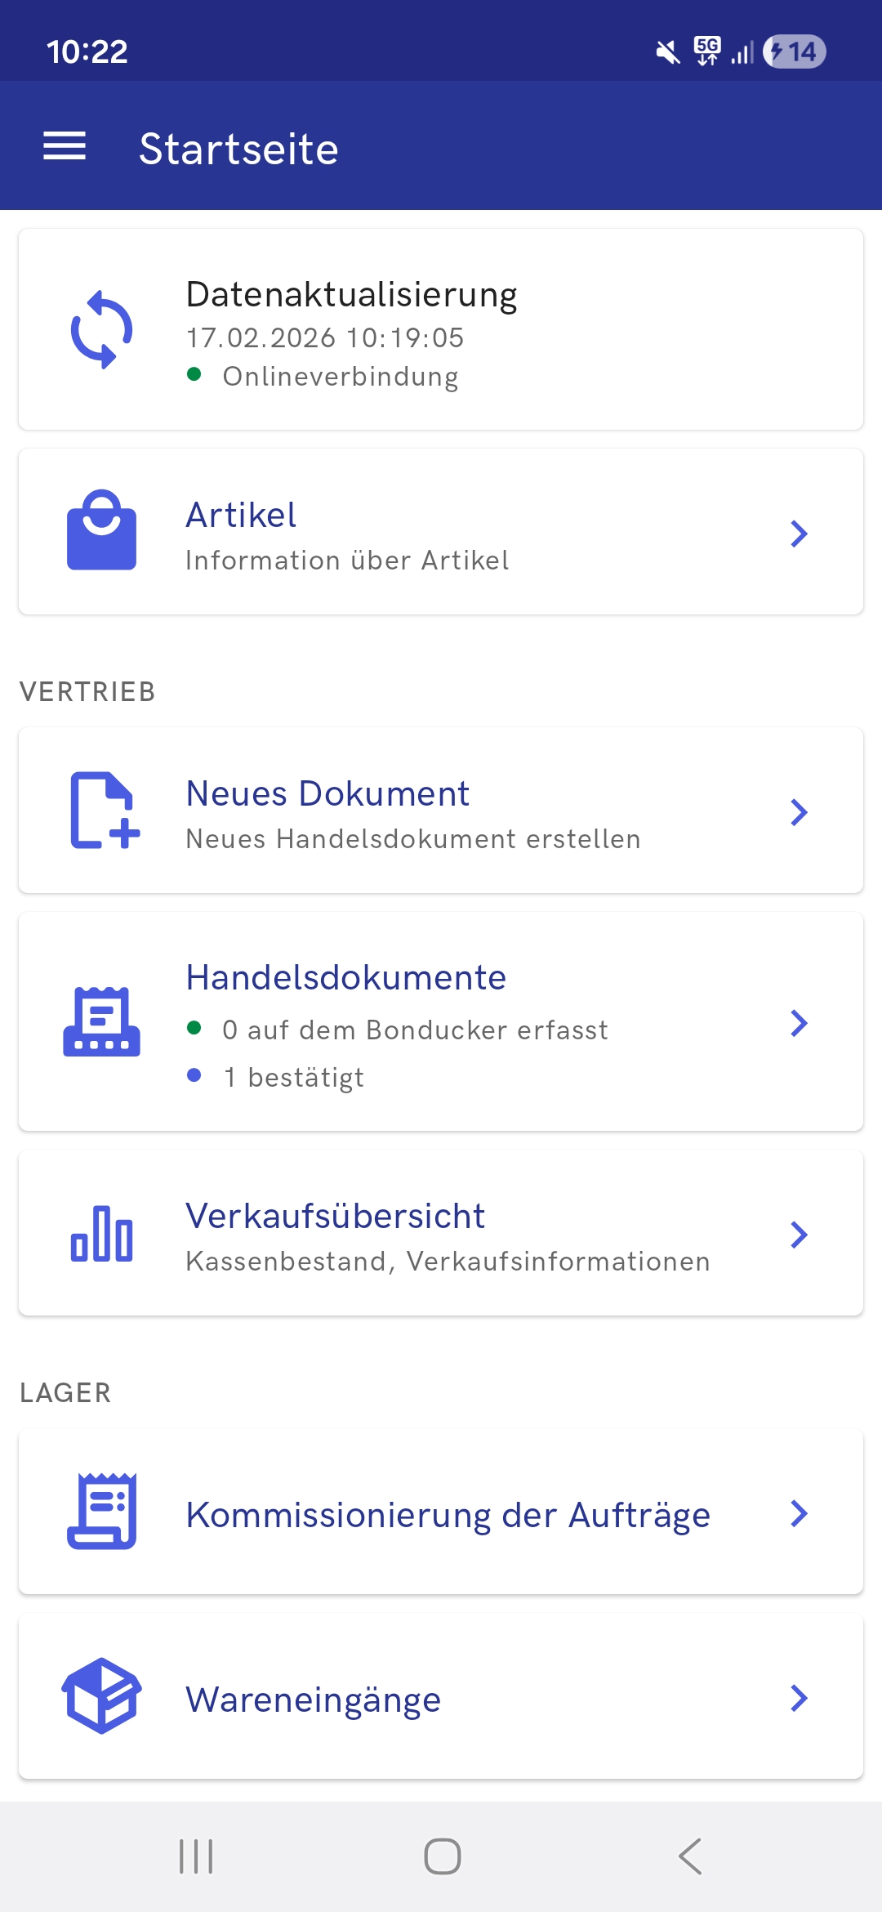Tap '0 auf dem Bonducker erfasst' status
882x1912 pixels.
tap(415, 1030)
